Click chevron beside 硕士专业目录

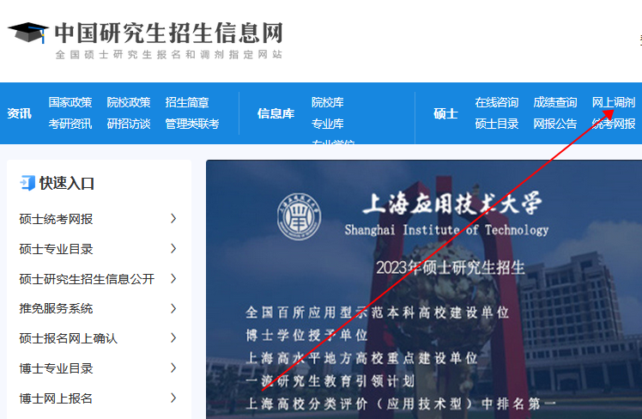point(173,248)
